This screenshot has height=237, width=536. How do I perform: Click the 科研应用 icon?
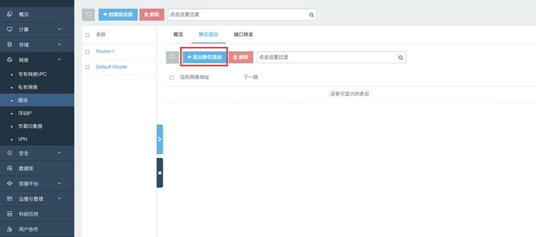[9, 214]
